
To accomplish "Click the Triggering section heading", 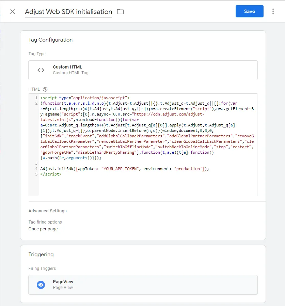I will pos(41,255).
